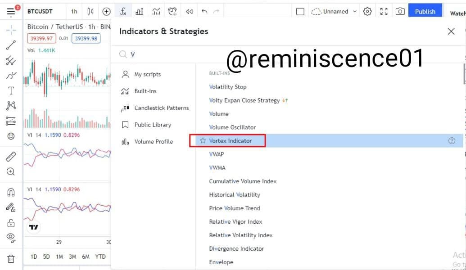
Task: Add the Volume indicator
Action: [x=219, y=114]
